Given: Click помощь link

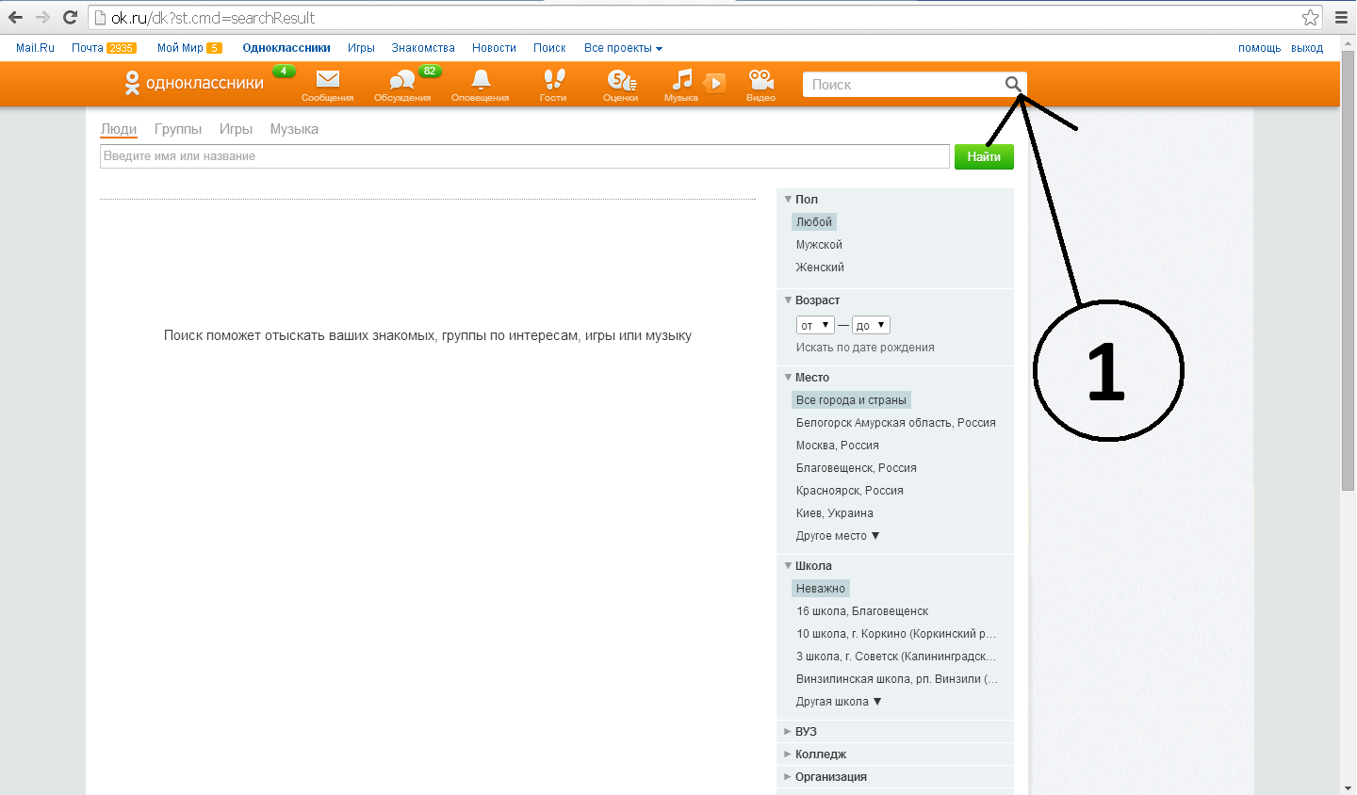Looking at the screenshot, I should coord(1259,48).
